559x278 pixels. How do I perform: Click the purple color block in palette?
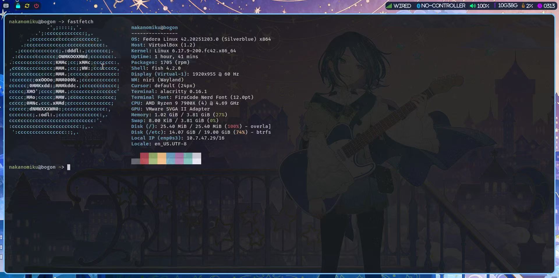click(179, 158)
